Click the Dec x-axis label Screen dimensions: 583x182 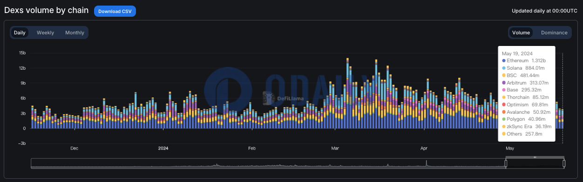click(74, 149)
